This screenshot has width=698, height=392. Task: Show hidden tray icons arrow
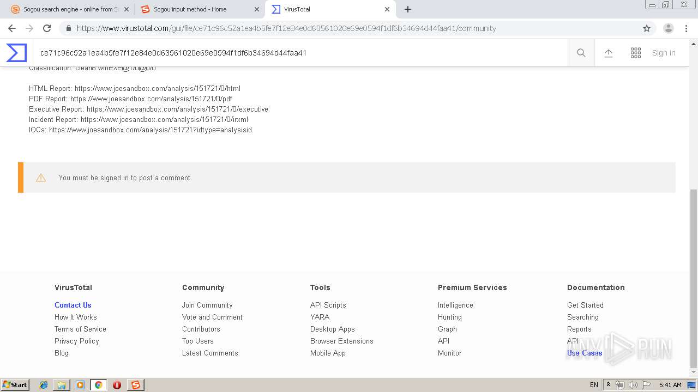click(x=608, y=385)
